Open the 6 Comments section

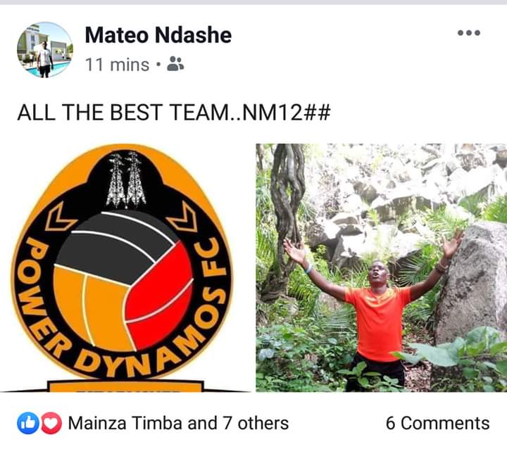437,423
